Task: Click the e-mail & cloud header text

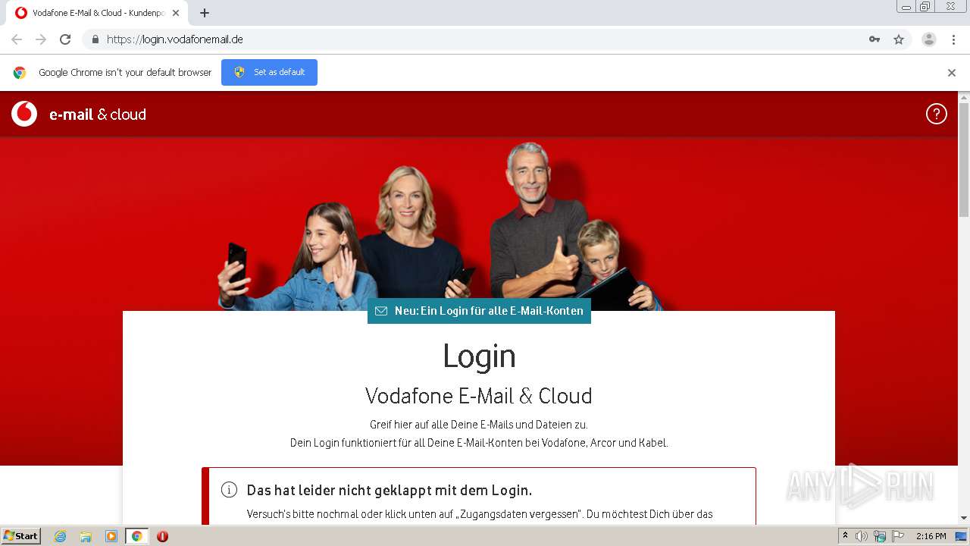Action: click(x=98, y=115)
